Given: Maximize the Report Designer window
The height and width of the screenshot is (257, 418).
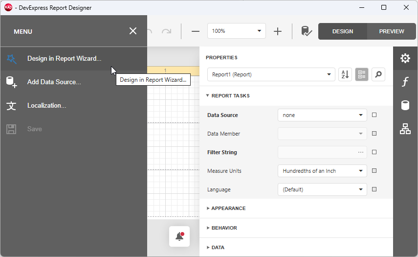Looking at the screenshot, I should point(384,7).
